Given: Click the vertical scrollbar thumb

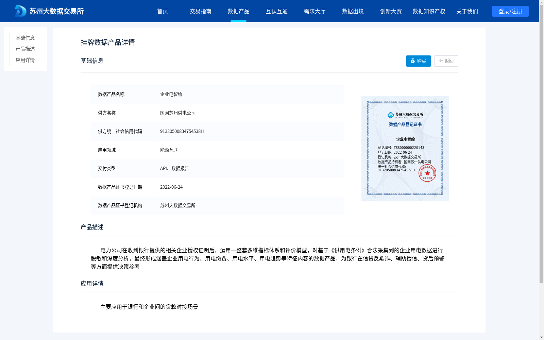Looking at the screenshot, I should pyautogui.click(x=541, y=144).
